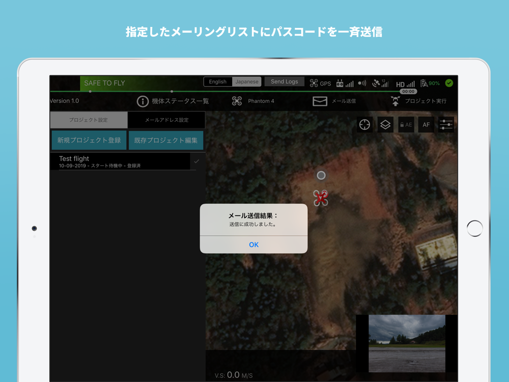Click the 既存プロジェクト編集 button
This screenshot has width=509, height=382.
tap(166, 141)
